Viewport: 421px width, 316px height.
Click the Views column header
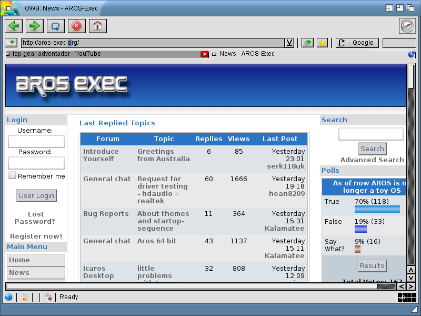[x=239, y=139]
